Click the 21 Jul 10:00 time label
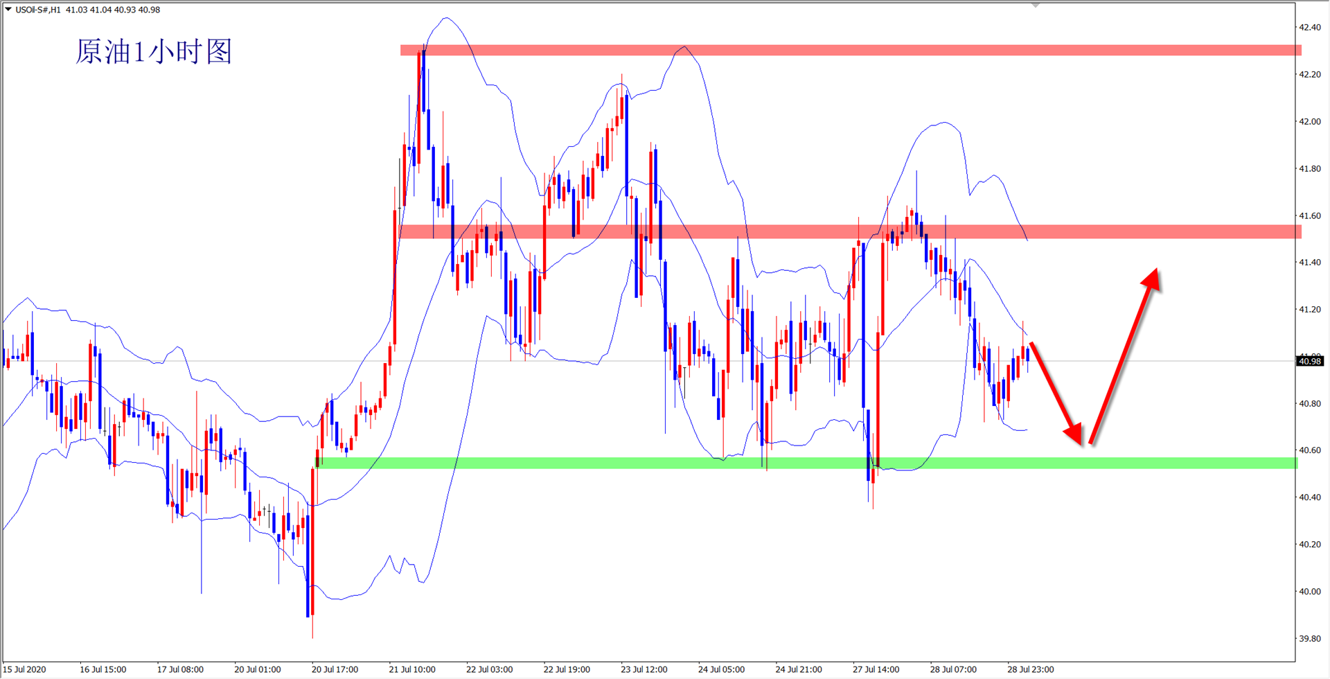This screenshot has height=679, width=1330. pos(412,669)
